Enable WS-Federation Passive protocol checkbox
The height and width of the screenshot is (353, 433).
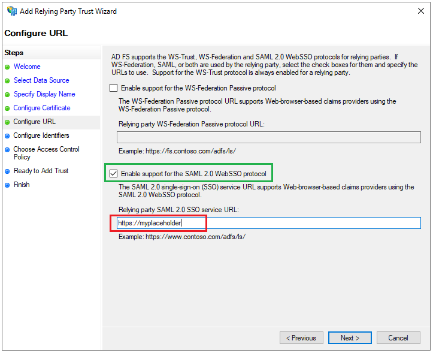pyautogui.click(x=114, y=88)
